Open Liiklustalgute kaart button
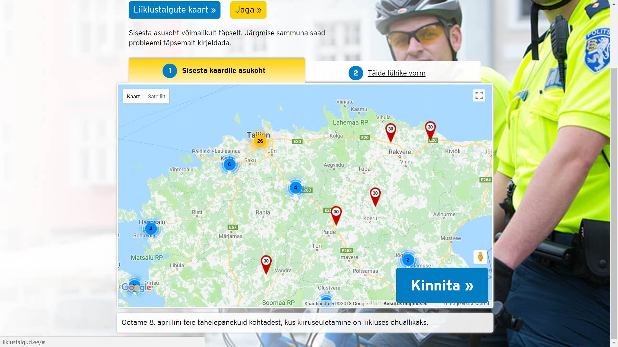618x347 pixels. [174, 10]
